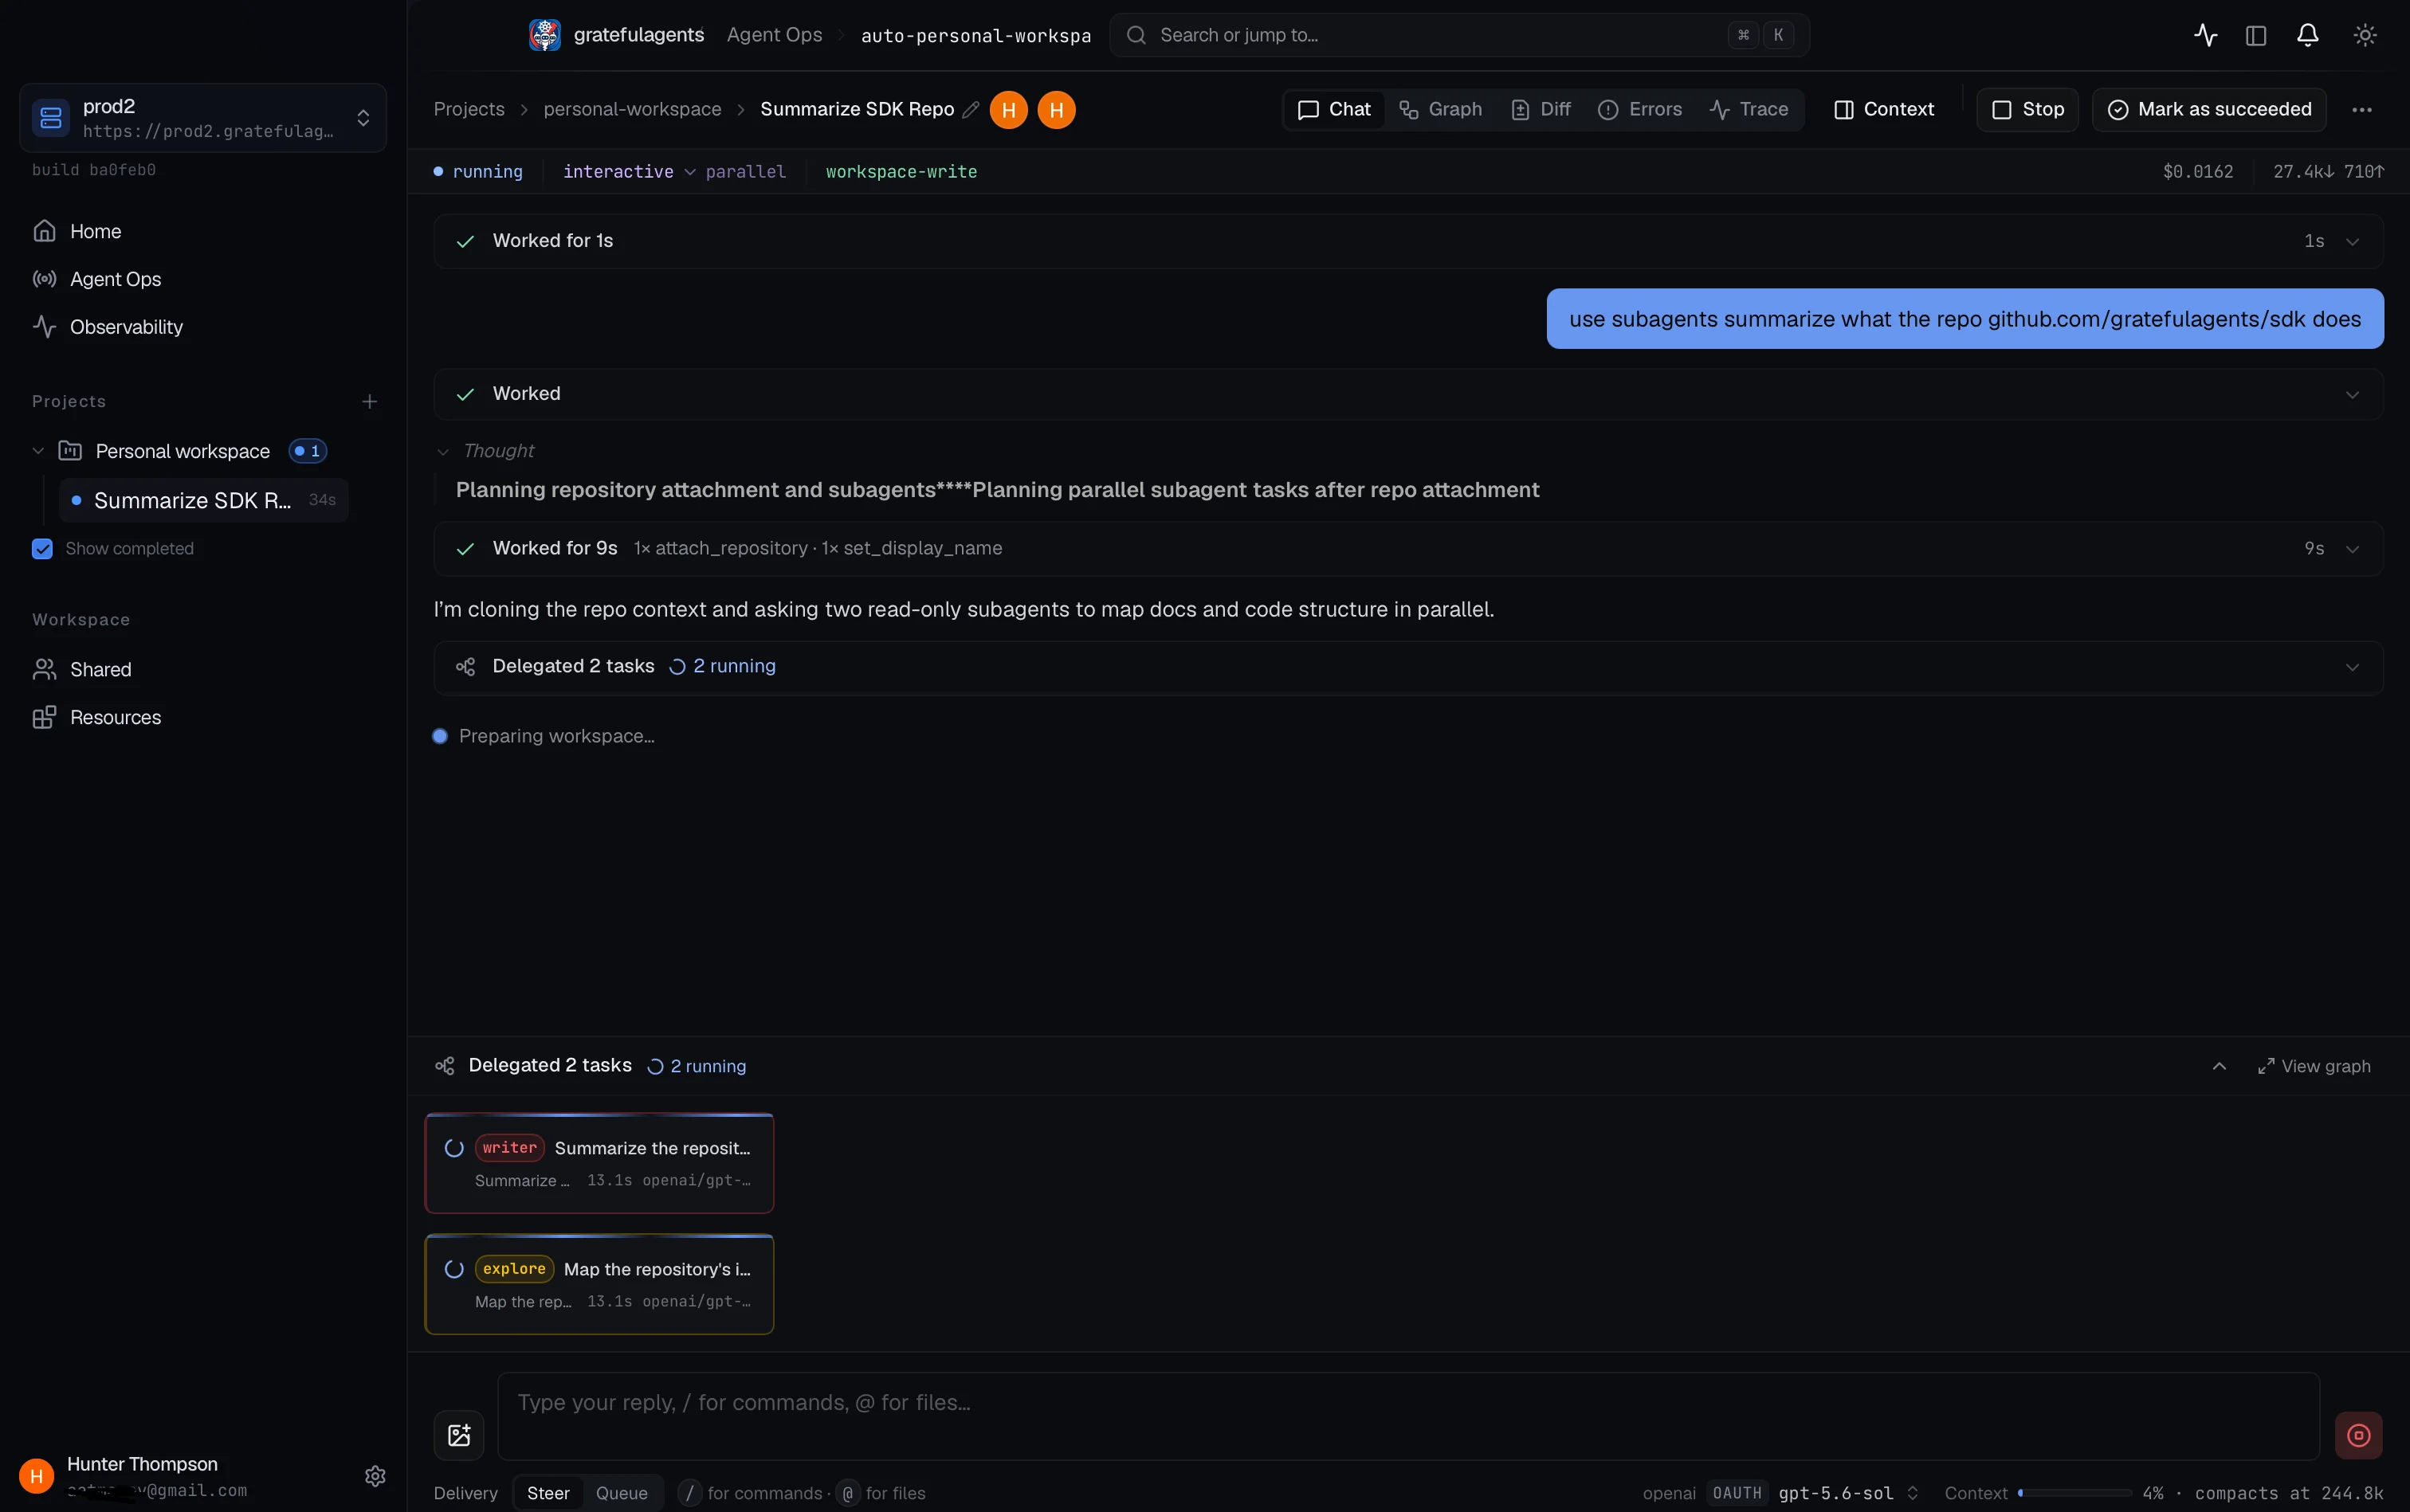2410x1512 pixels.
Task: Open the prod2 environment switcher
Action: 203,118
